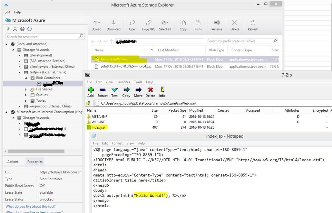Expand the xingmcpod storage account node
This screenshot has height=213, width=332.
pos(20,106)
